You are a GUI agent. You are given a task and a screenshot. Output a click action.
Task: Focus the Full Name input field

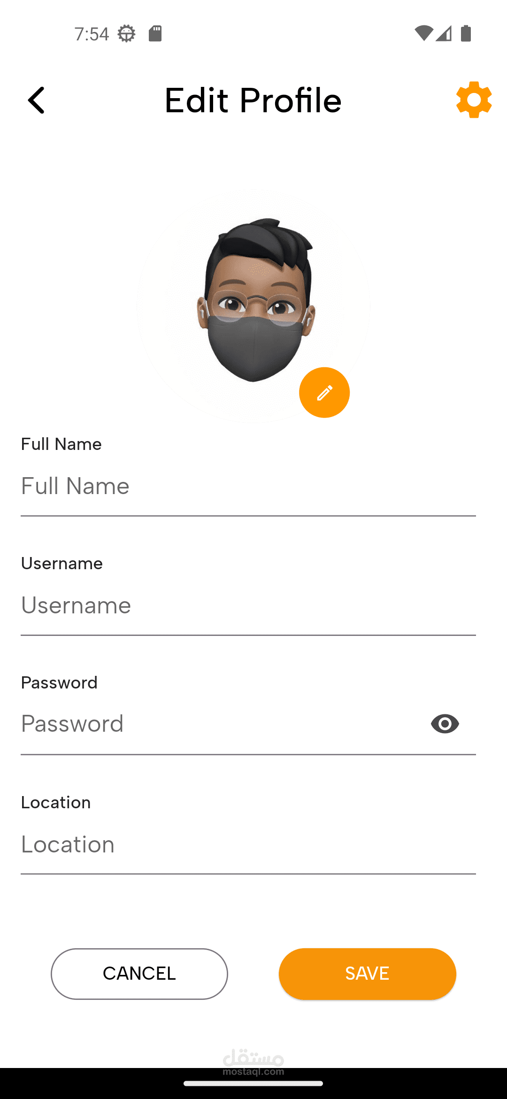click(x=248, y=486)
